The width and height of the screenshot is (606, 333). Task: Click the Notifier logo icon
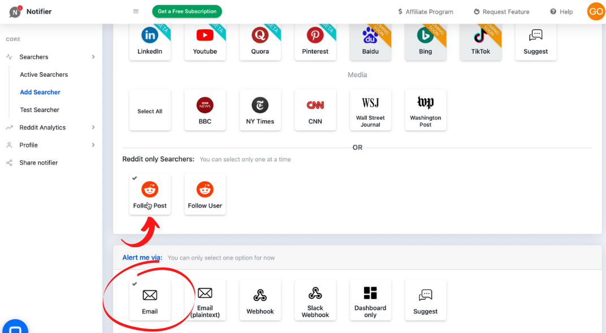click(x=15, y=12)
